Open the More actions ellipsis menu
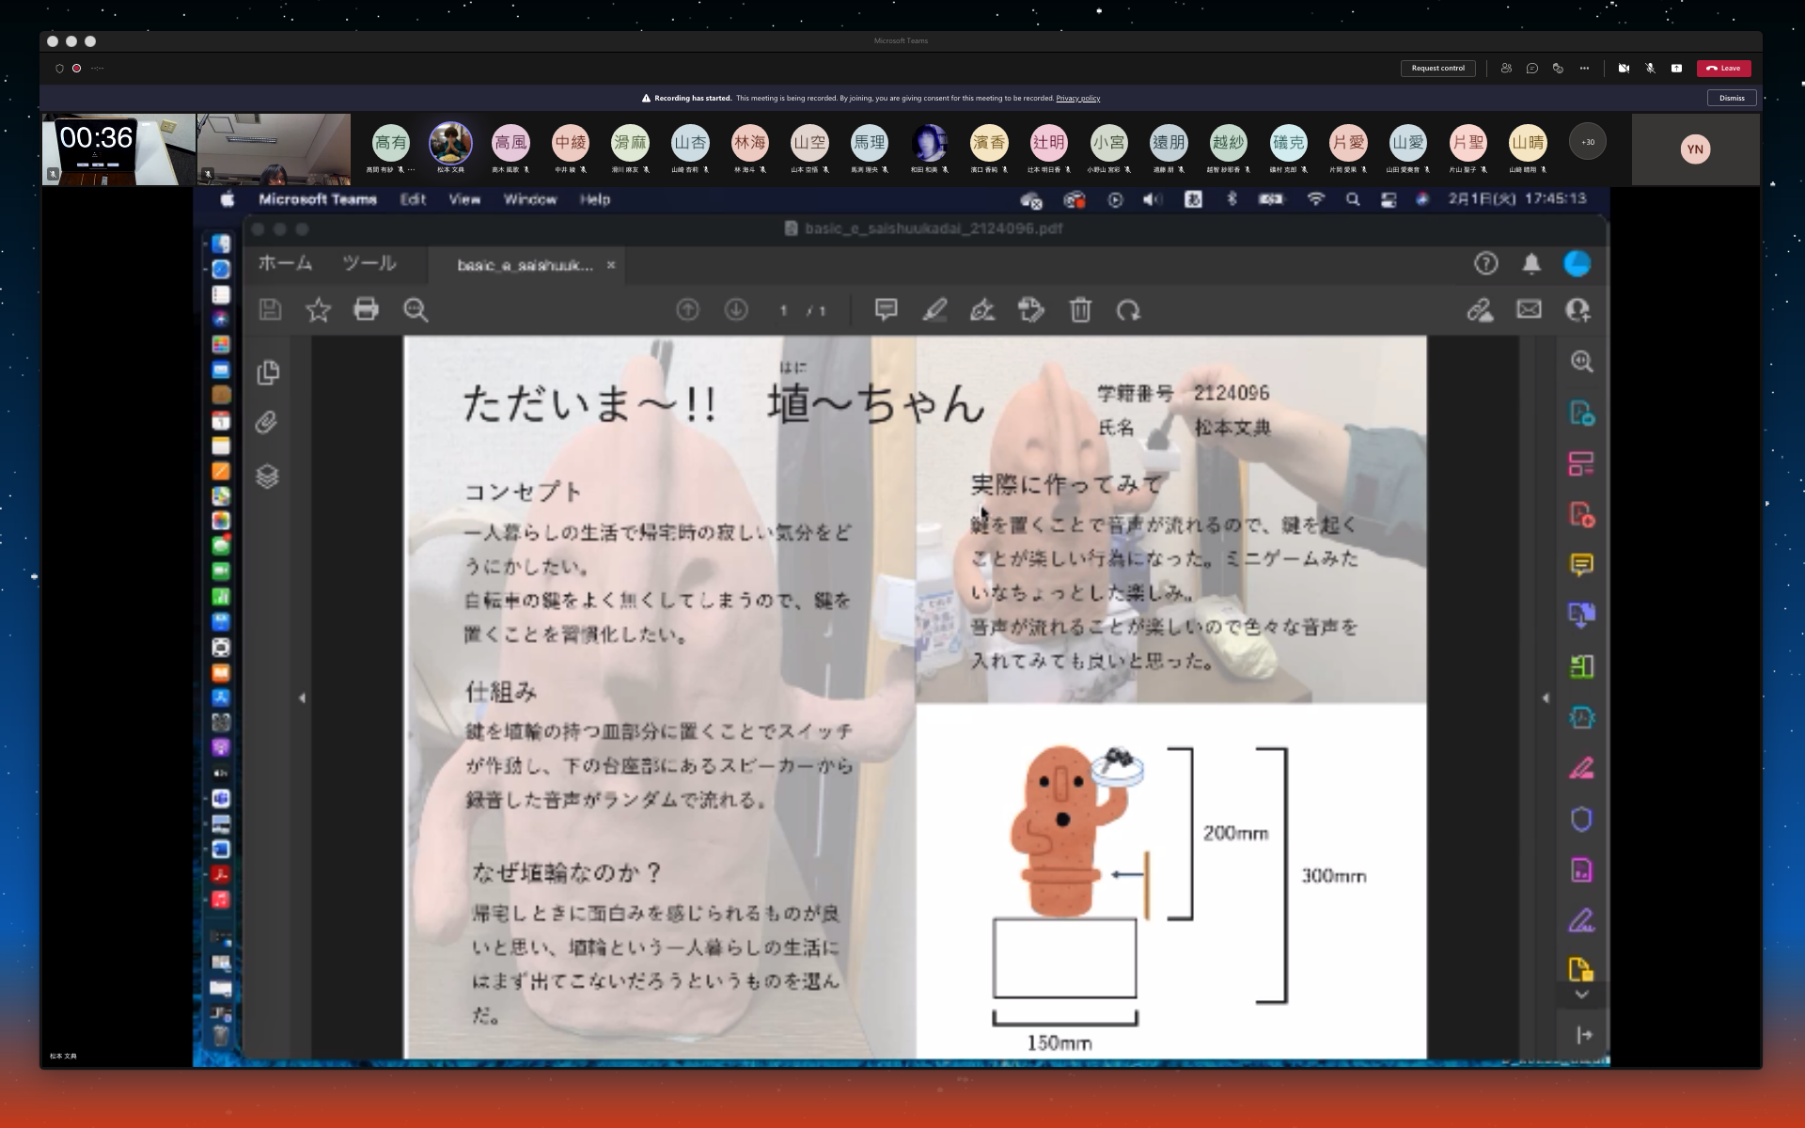Image resolution: width=1805 pixels, height=1128 pixels. (x=1584, y=69)
